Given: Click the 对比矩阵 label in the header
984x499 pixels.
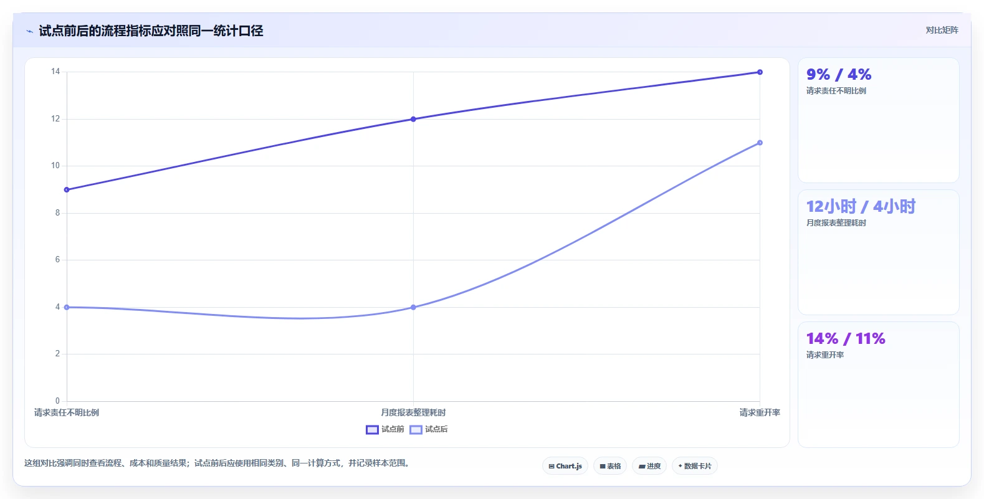Looking at the screenshot, I should pos(942,30).
